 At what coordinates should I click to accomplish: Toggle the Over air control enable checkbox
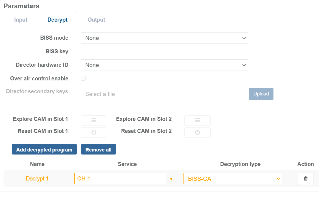coord(83,78)
